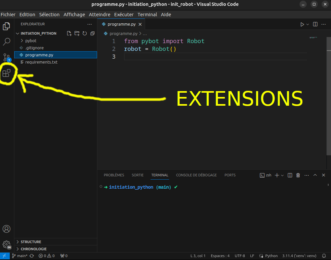This screenshot has height=260, width=331.
Task: Close the programme.py editor tab
Action: [x=140, y=24]
